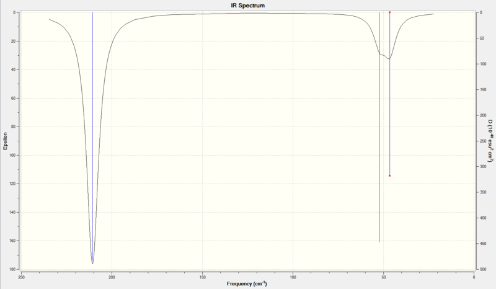This screenshot has height=289, width=496.
Task: Click the 100 tick label on frequency axis
Action: point(293,277)
